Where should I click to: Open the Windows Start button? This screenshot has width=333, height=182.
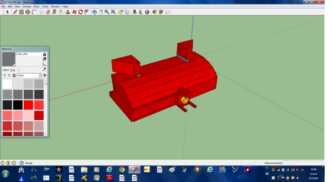5,174
